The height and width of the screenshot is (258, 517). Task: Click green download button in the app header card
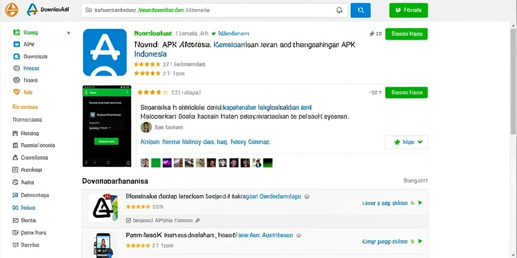pyautogui.click(x=406, y=34)
